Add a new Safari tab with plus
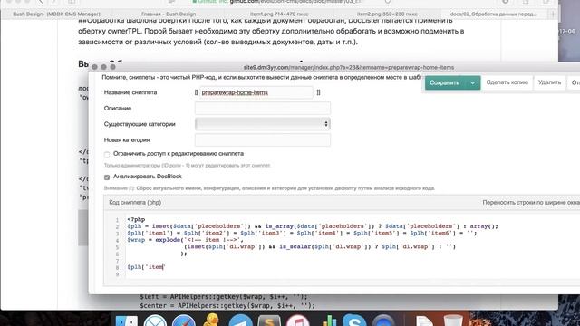The width and height of the screenshot is (580, 326). [553, 14]
